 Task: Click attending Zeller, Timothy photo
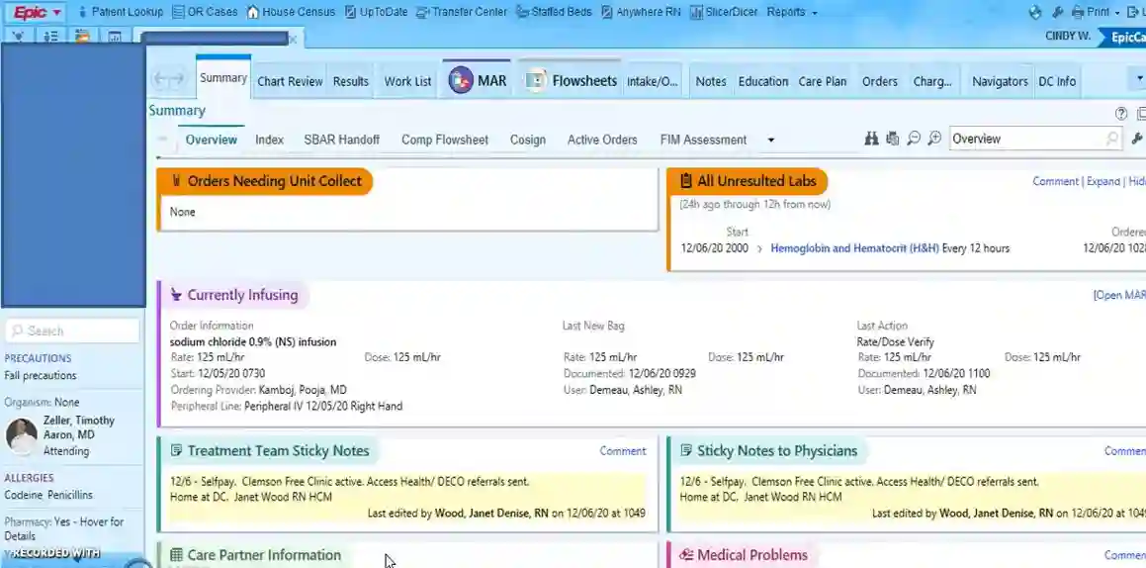[21, 435]
